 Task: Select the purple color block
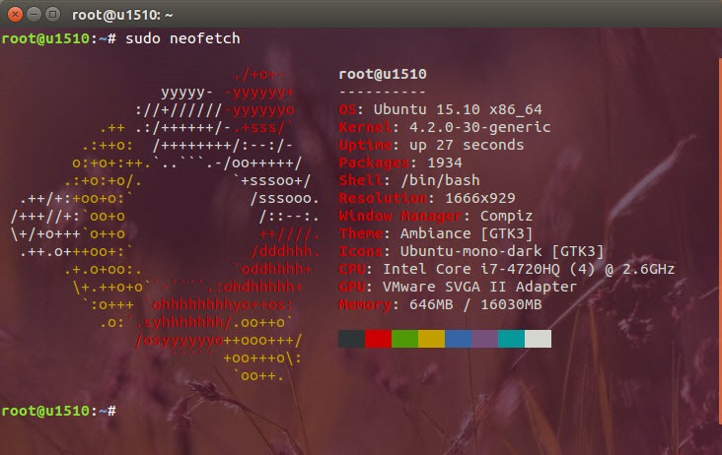(x=484, y=340)
